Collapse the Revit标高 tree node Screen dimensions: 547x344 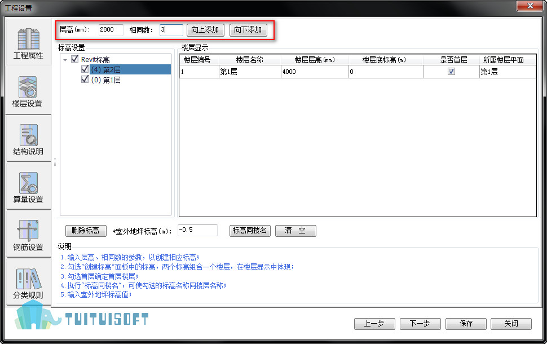click(65, 60)
